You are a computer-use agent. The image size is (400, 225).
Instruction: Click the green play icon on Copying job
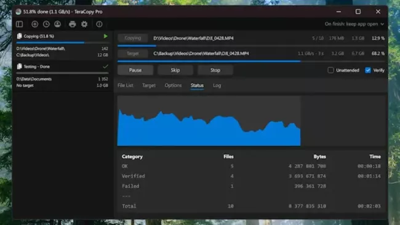click(x=106, y=36)
